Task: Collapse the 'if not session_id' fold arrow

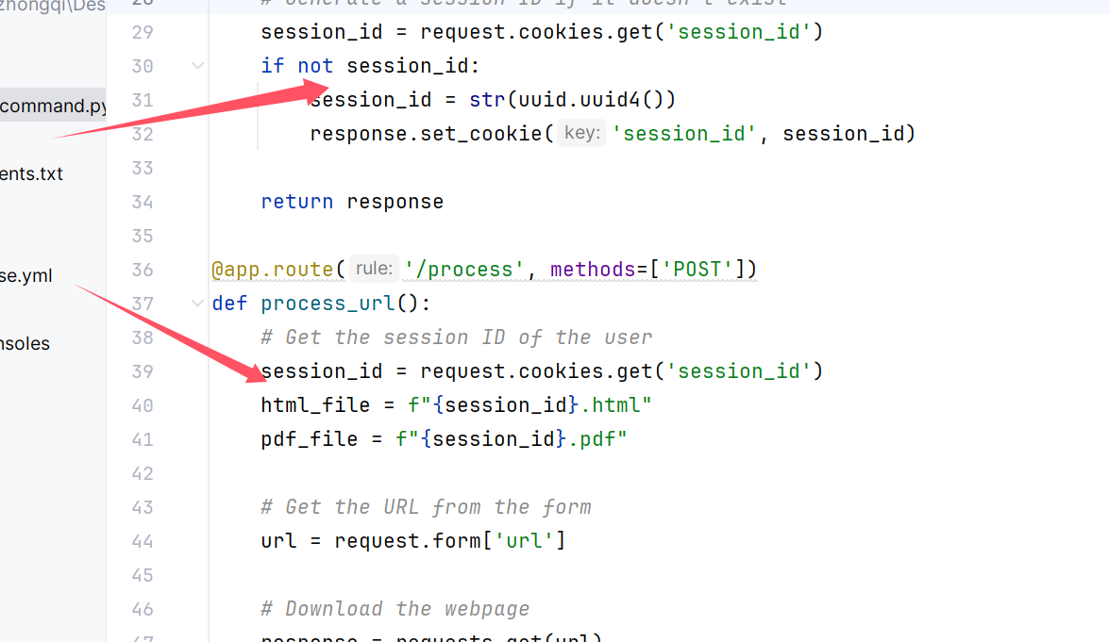Action: (197, 66)
